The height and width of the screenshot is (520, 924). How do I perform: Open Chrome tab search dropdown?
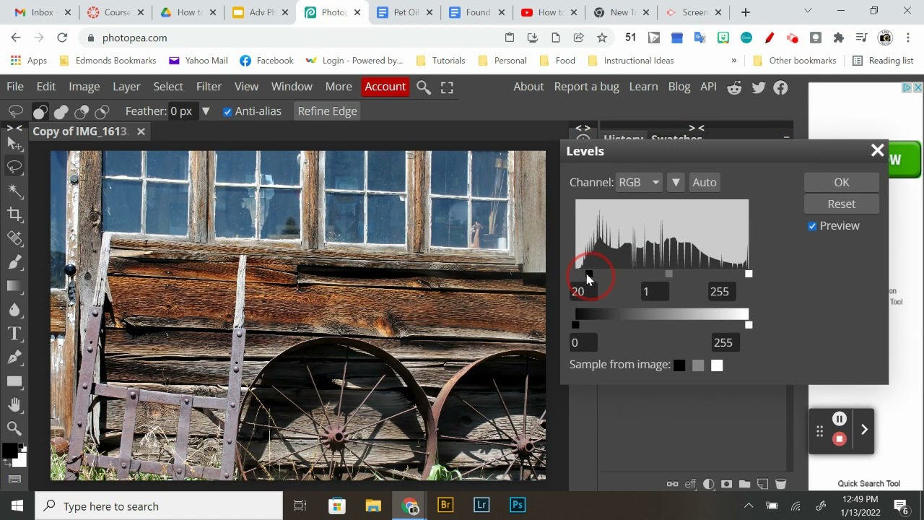pyautogui.click(x=808, y=11)
